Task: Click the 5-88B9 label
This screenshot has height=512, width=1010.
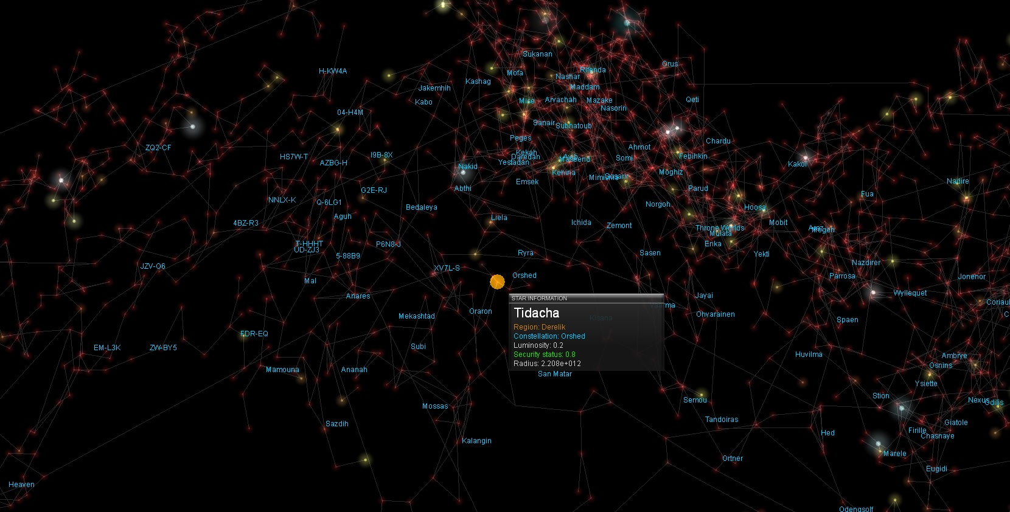Action: [x=348, y=256]
